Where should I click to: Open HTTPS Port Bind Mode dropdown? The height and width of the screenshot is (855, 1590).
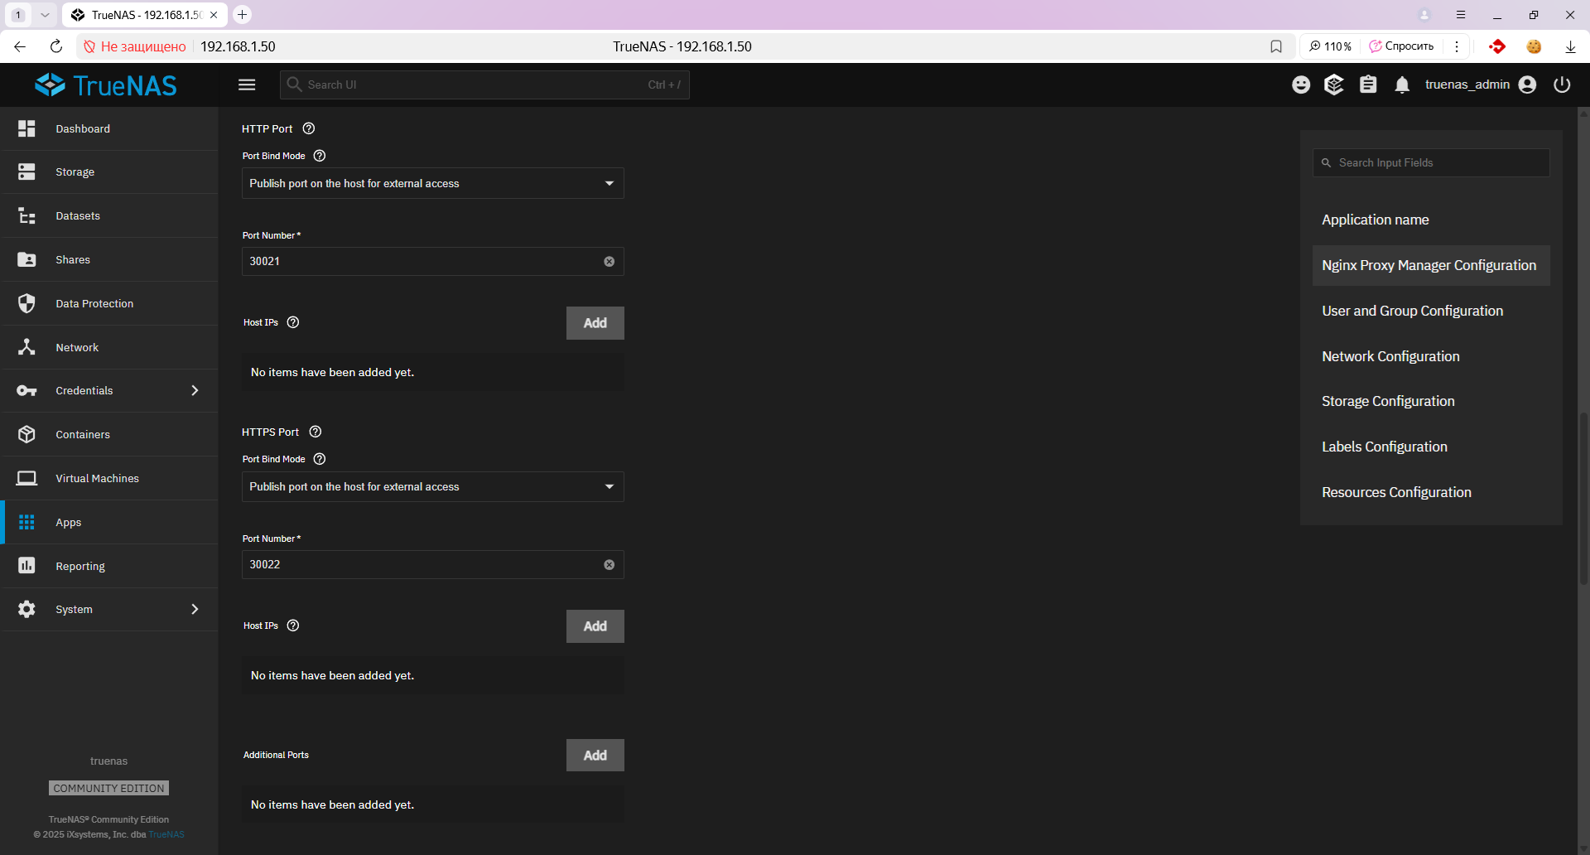[x=432, y=486]
